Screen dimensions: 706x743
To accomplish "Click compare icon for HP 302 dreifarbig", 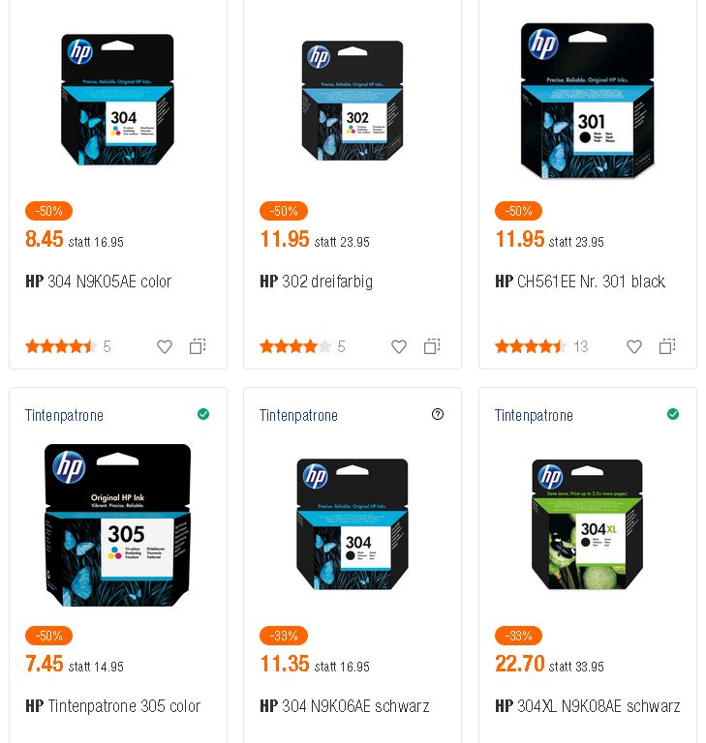I will click(x=432, y=346).
